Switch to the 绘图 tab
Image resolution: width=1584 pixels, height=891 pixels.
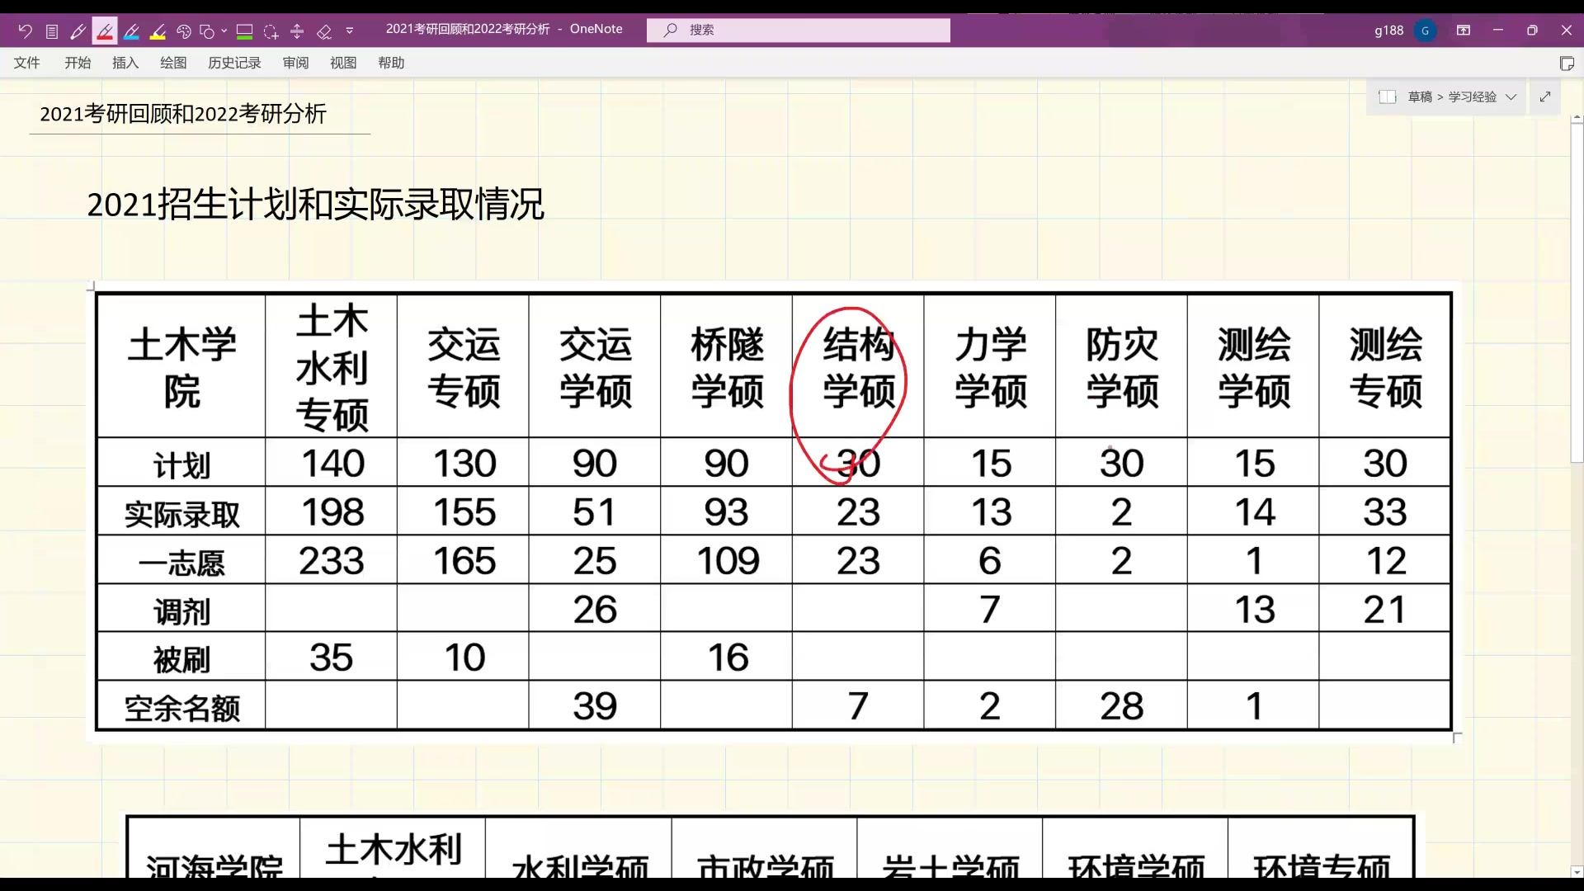pos(173,63)
